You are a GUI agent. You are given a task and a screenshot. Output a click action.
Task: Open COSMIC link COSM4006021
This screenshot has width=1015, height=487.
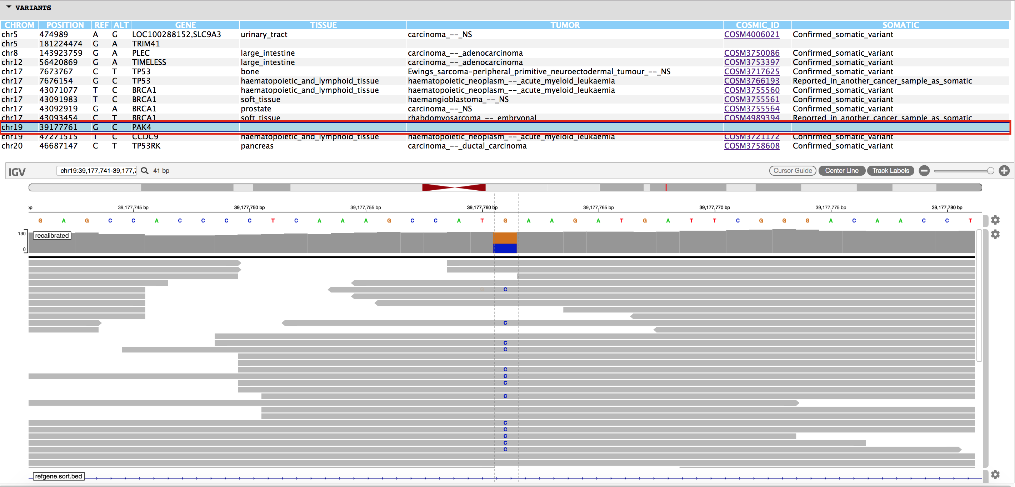pos(751,34)
